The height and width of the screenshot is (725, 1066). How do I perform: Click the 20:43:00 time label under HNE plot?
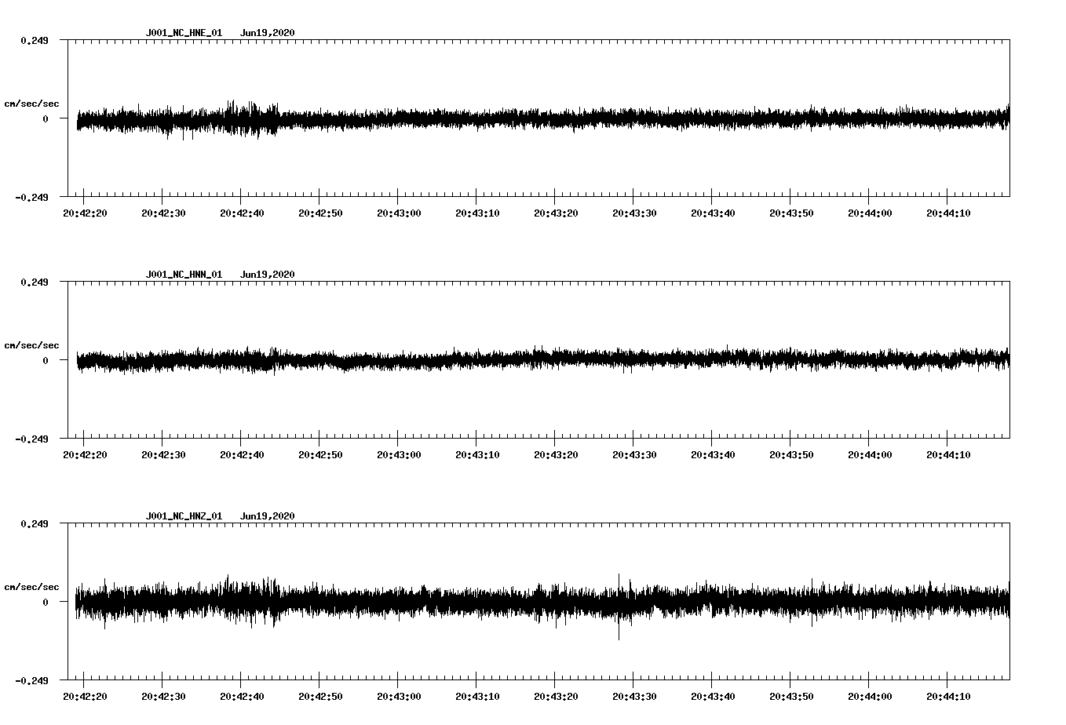point(399,213)
